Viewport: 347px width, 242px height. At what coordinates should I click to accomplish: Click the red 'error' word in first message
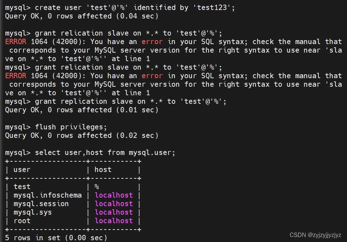point(152,42)
